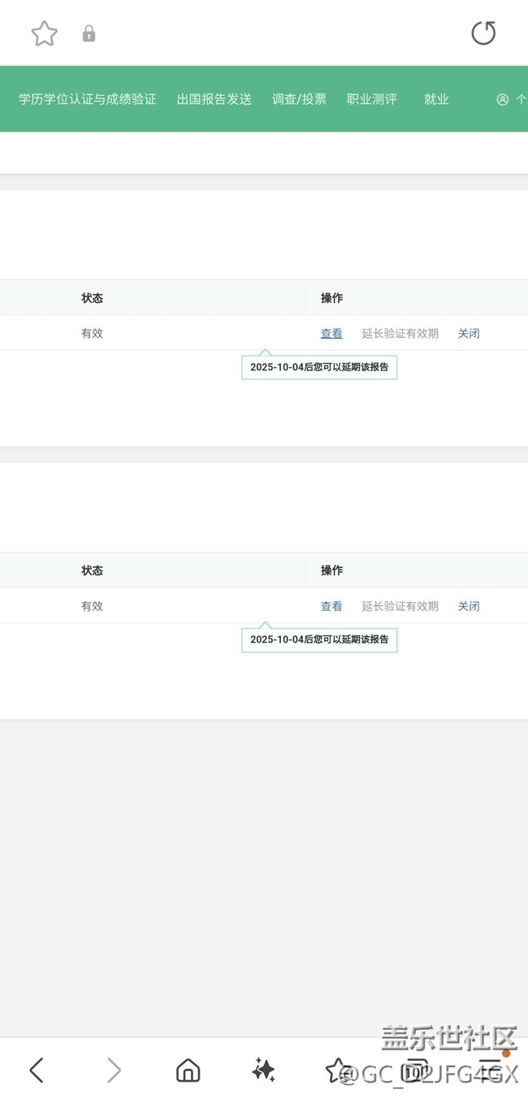The image size is (528, 1103).
Task: Open the browser home page icon
Action: (x=188, y=1071)
